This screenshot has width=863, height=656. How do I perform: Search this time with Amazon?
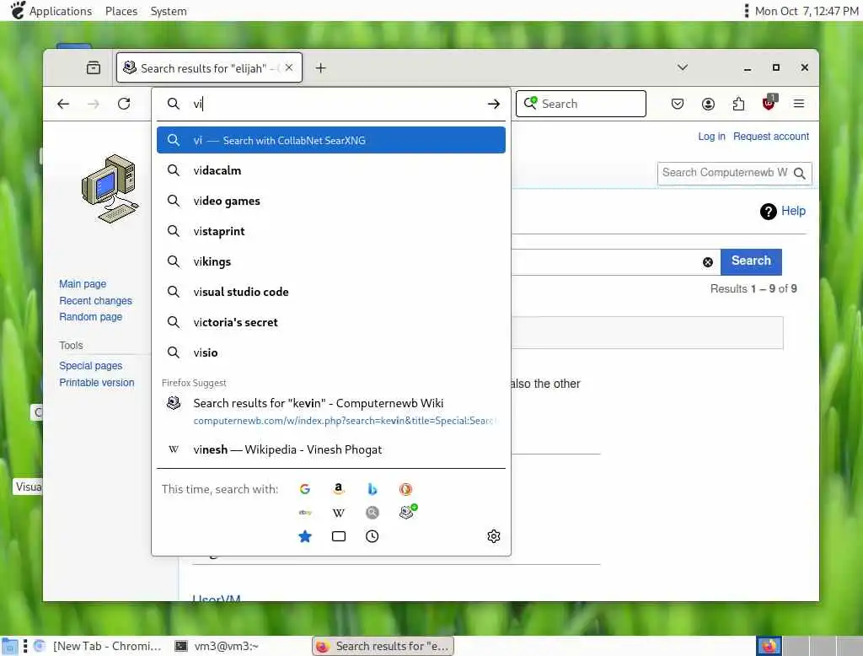pos(339,489)
